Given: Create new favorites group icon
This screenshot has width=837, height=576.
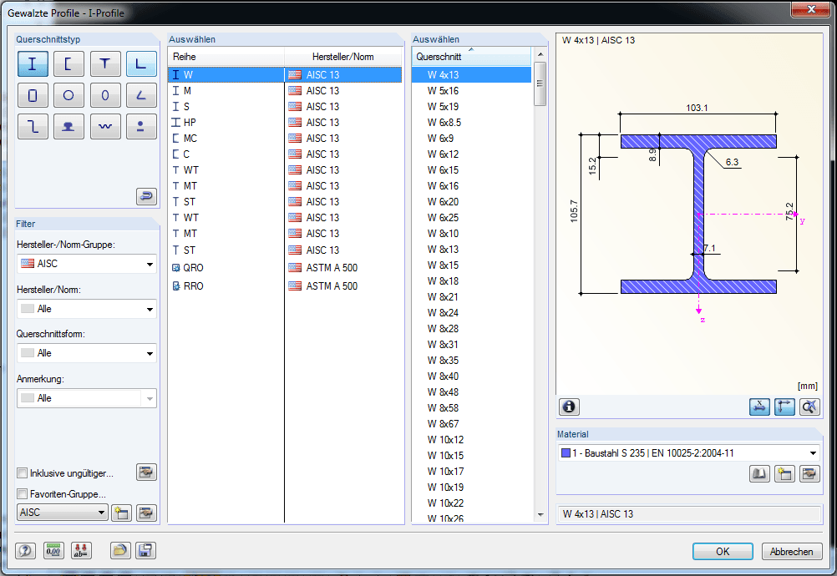Looking at the screenshot, I should click(122, 513).
